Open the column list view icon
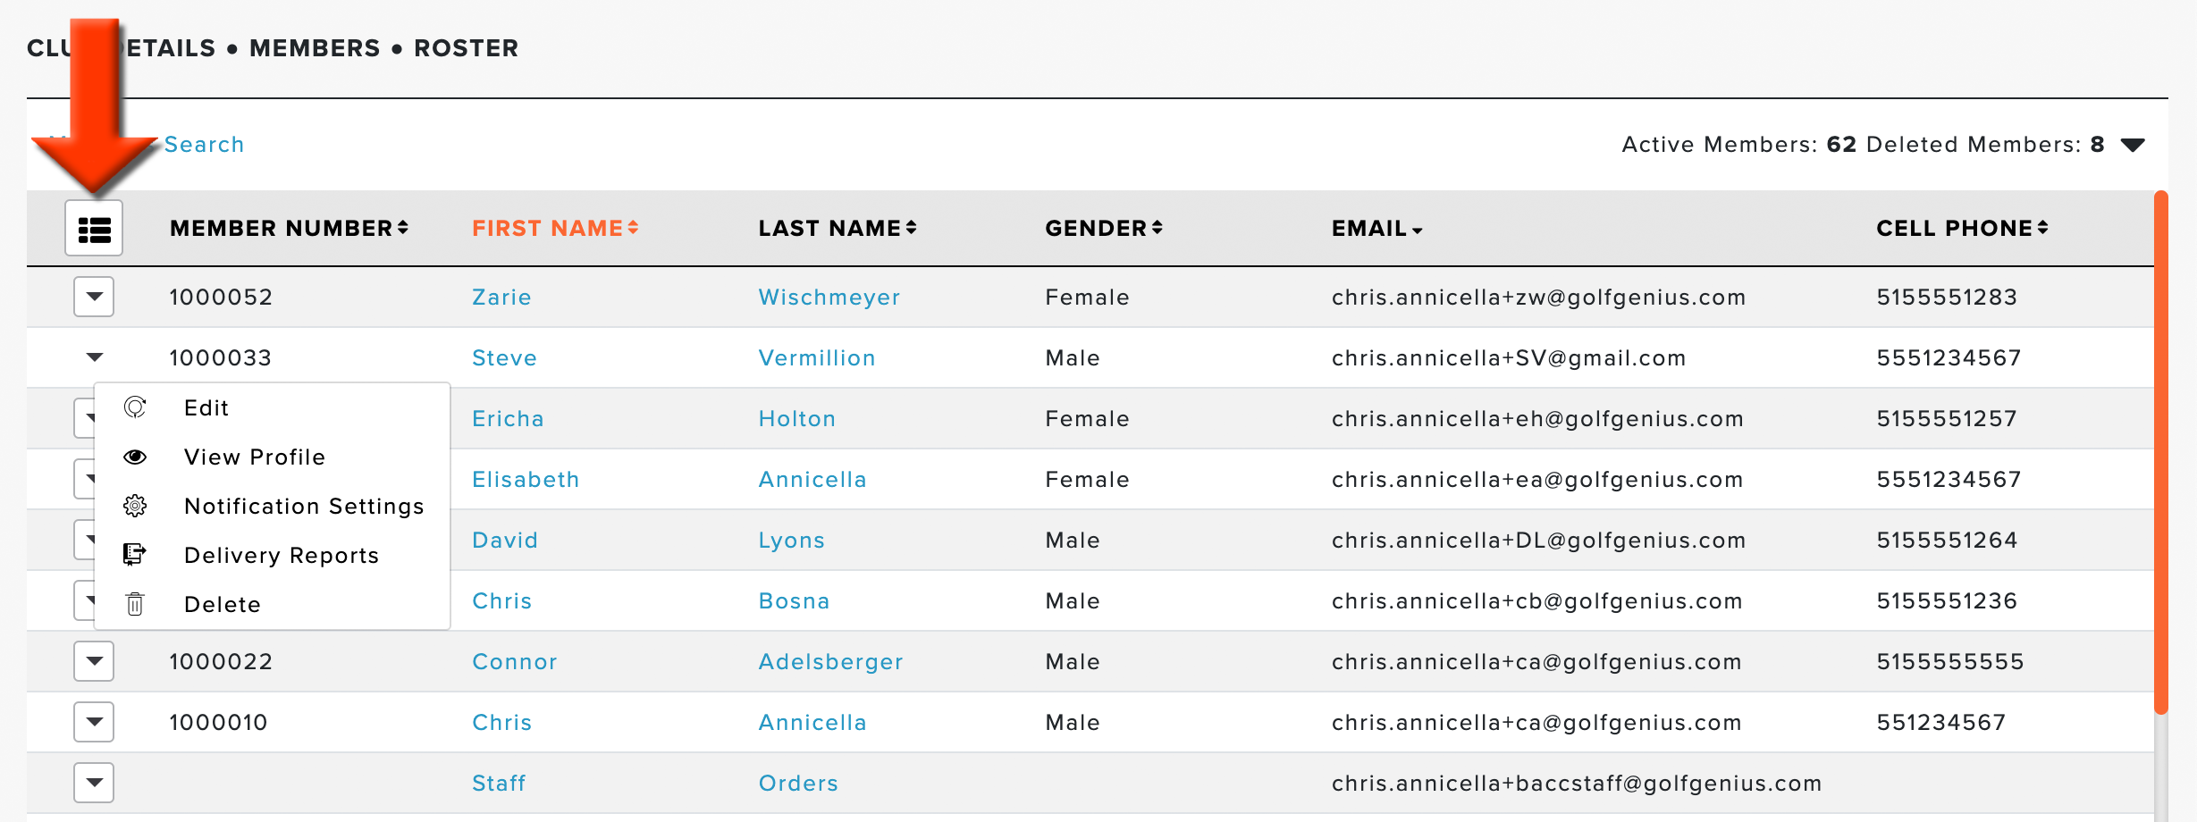 [x=94, y=229]
